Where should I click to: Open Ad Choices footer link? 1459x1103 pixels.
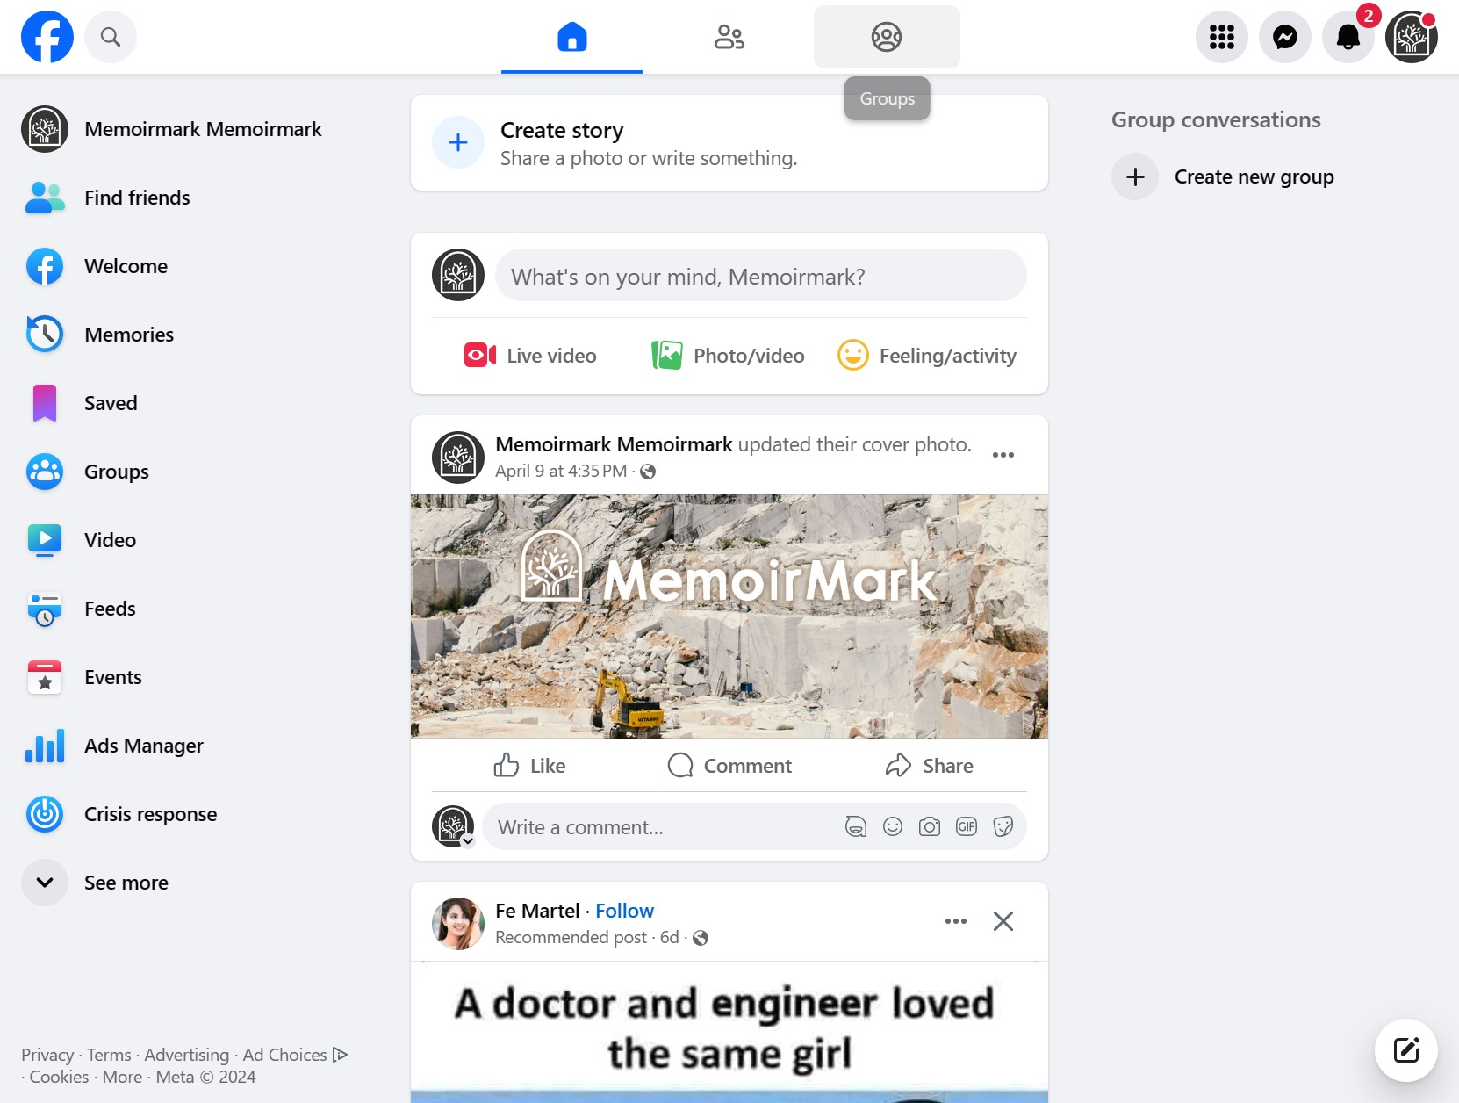pyautogui.click(x=295, y=1055)
